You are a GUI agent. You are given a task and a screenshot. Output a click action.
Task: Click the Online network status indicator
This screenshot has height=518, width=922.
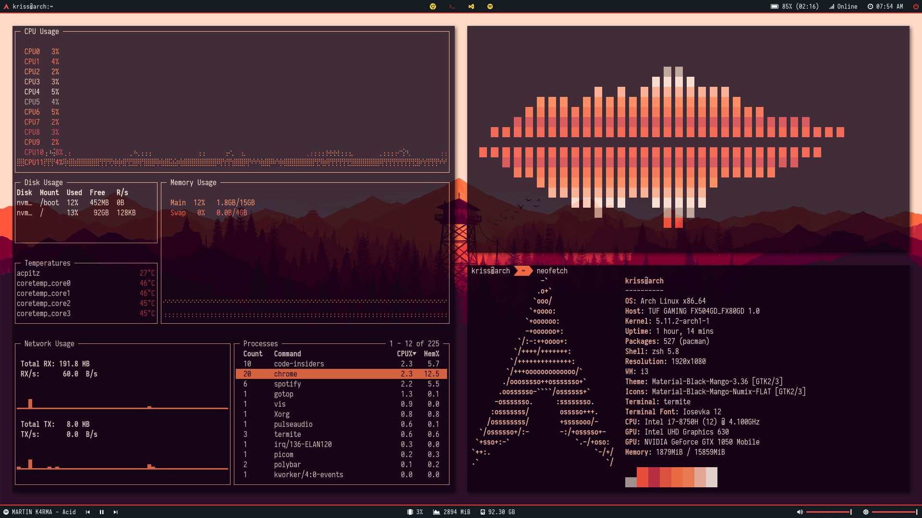click(x=843, y=7)
